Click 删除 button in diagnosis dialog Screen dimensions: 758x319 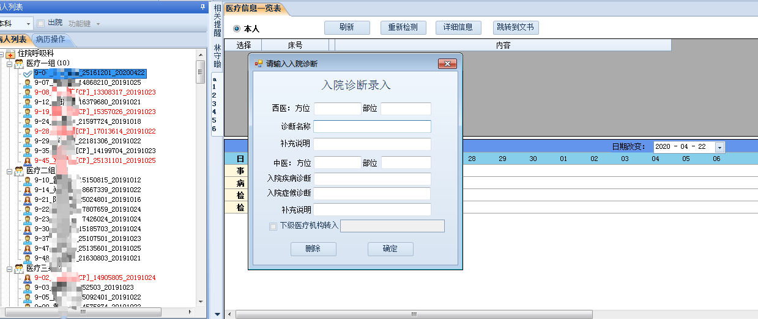313,249
